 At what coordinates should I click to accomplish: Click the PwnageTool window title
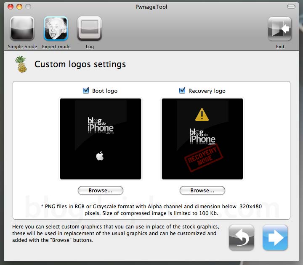[151, 7]
